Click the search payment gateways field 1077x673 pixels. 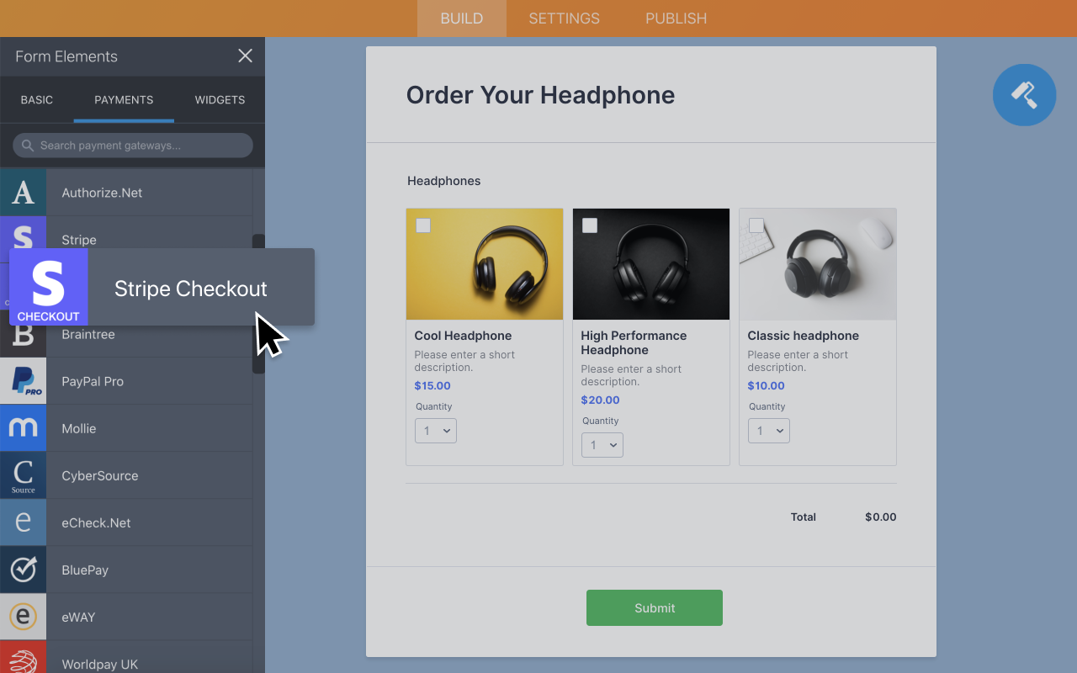point(133,146)
